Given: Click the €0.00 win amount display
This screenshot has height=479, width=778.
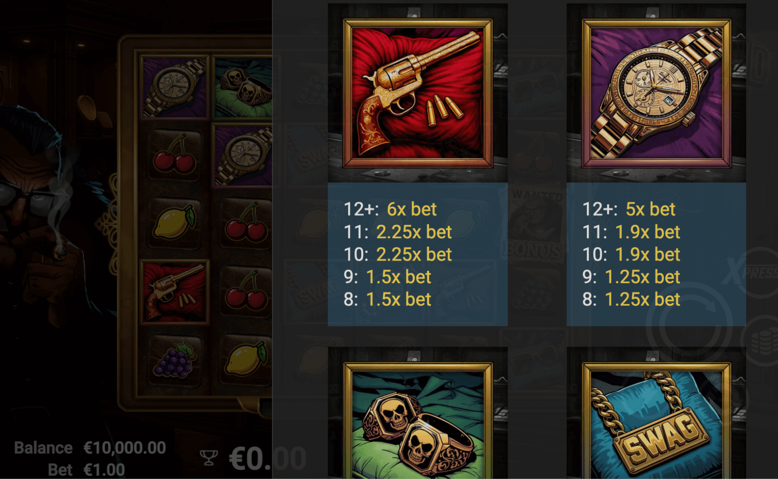Looking at the screenshot, I should tap(267, 458).
